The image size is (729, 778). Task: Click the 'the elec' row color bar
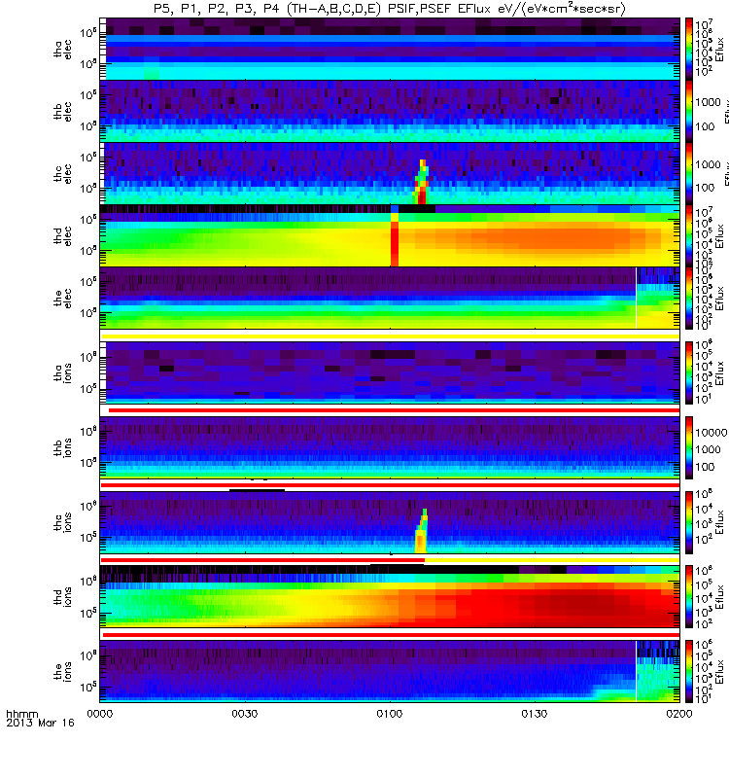click(x=689, y=299)
